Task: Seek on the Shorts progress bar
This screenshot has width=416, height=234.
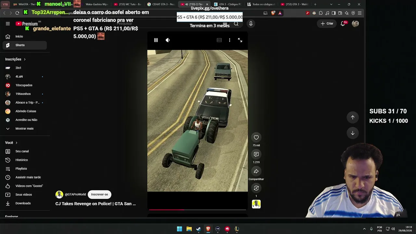Action: click(198, 210)
